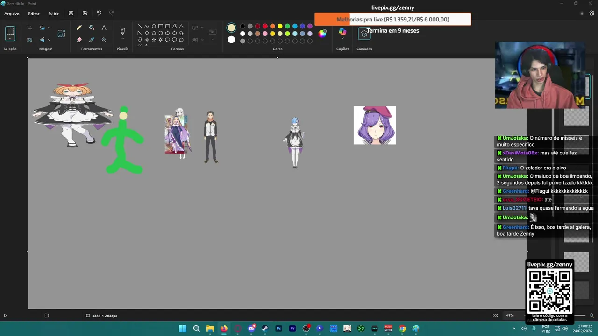Pick the black color swatch
598x336 pixels.
coord(242,26)
